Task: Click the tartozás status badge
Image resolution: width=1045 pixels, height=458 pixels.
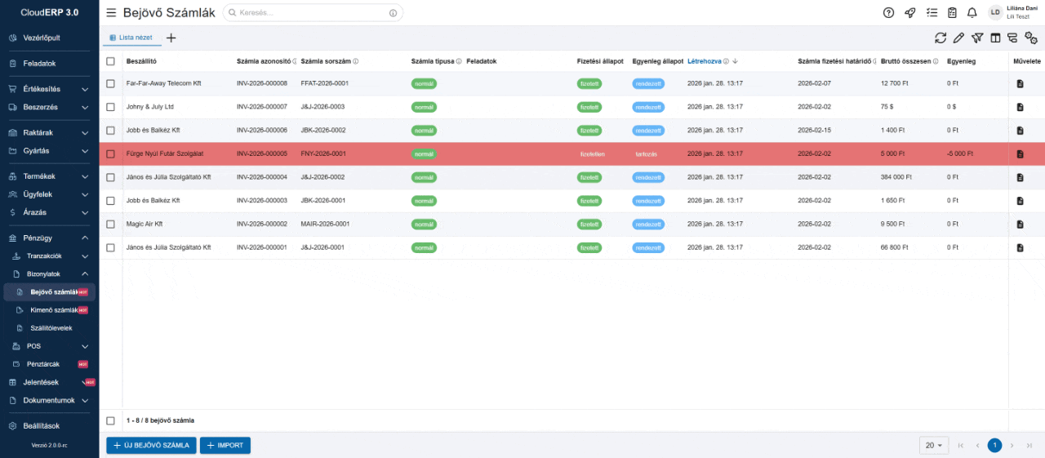Action: coord(647,154)
